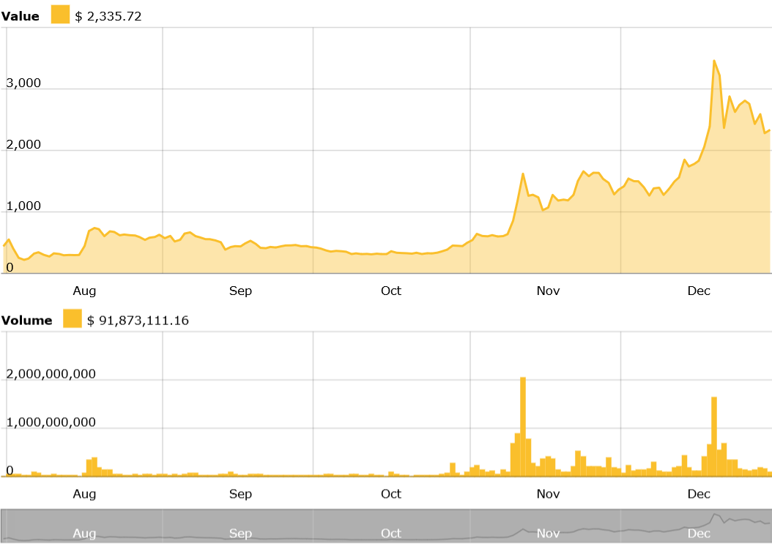772x549 pixels.
Task: Click the Nov label under the value chart
Action: click(548, 291)
